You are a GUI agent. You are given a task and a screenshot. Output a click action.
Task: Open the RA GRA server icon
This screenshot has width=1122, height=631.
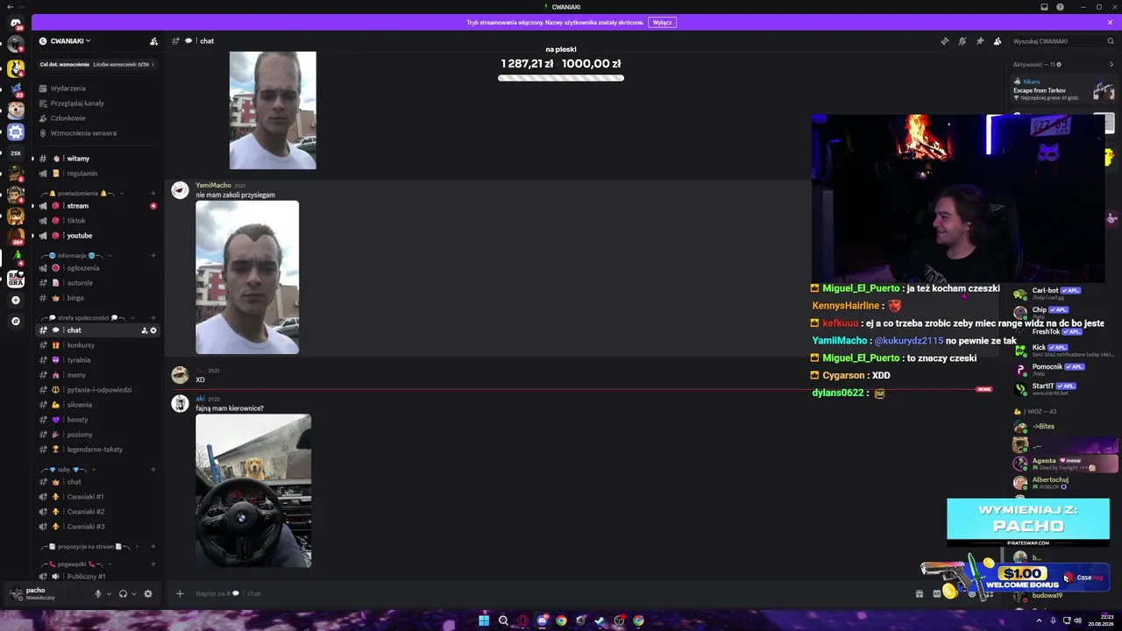(16, 279)
